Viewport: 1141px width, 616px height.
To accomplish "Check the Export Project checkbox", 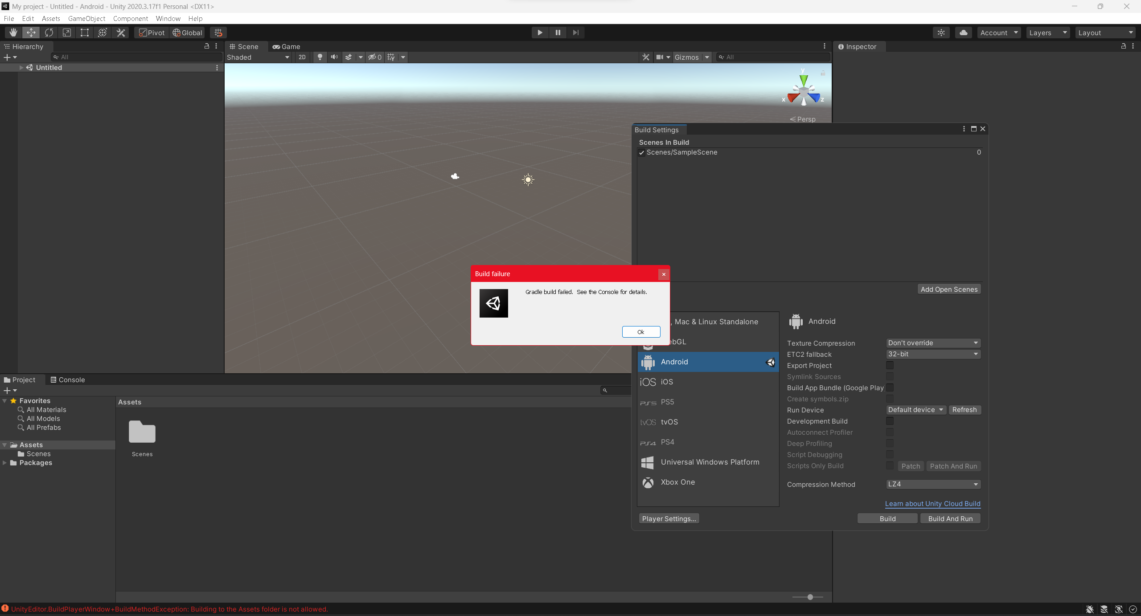I will tap(890, 365).
